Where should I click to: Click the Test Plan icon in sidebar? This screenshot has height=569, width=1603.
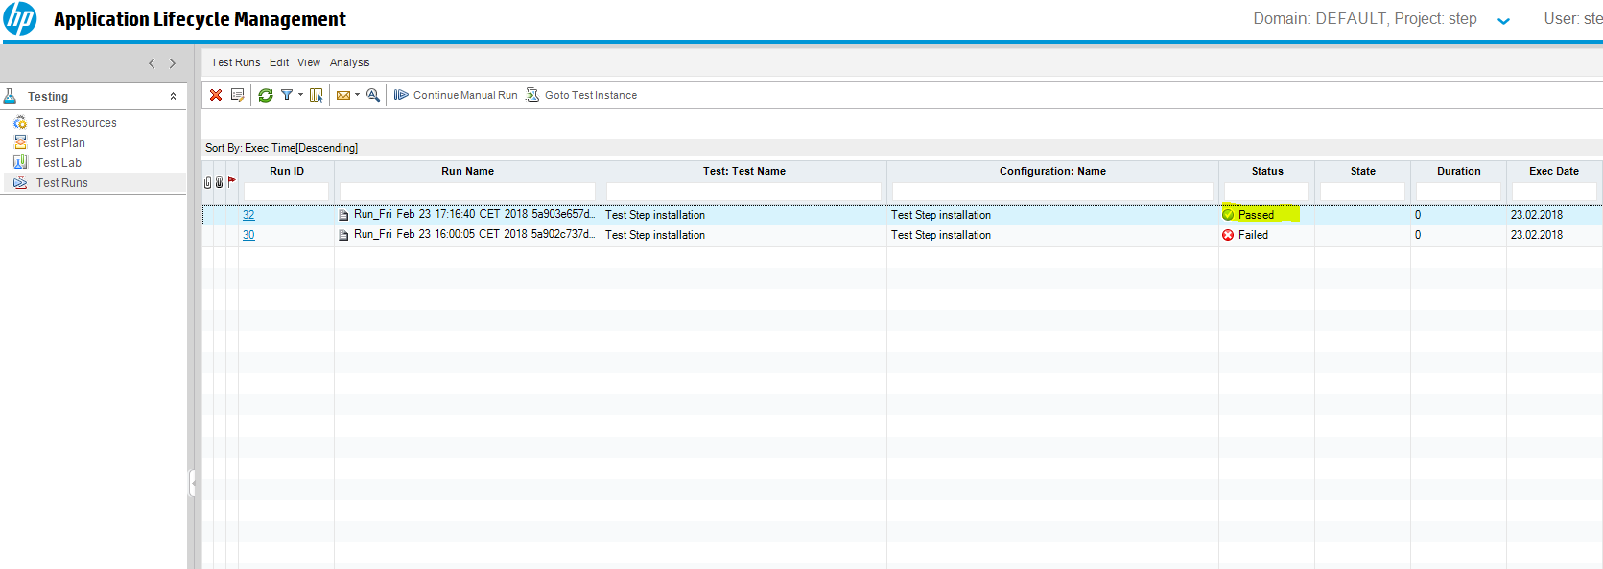click(20, 143)
